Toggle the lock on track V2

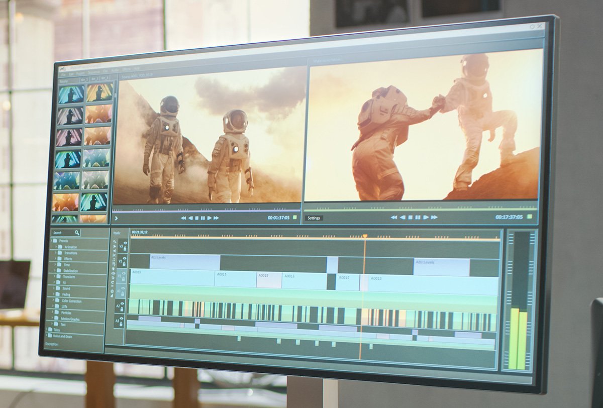tap(125, 264)
